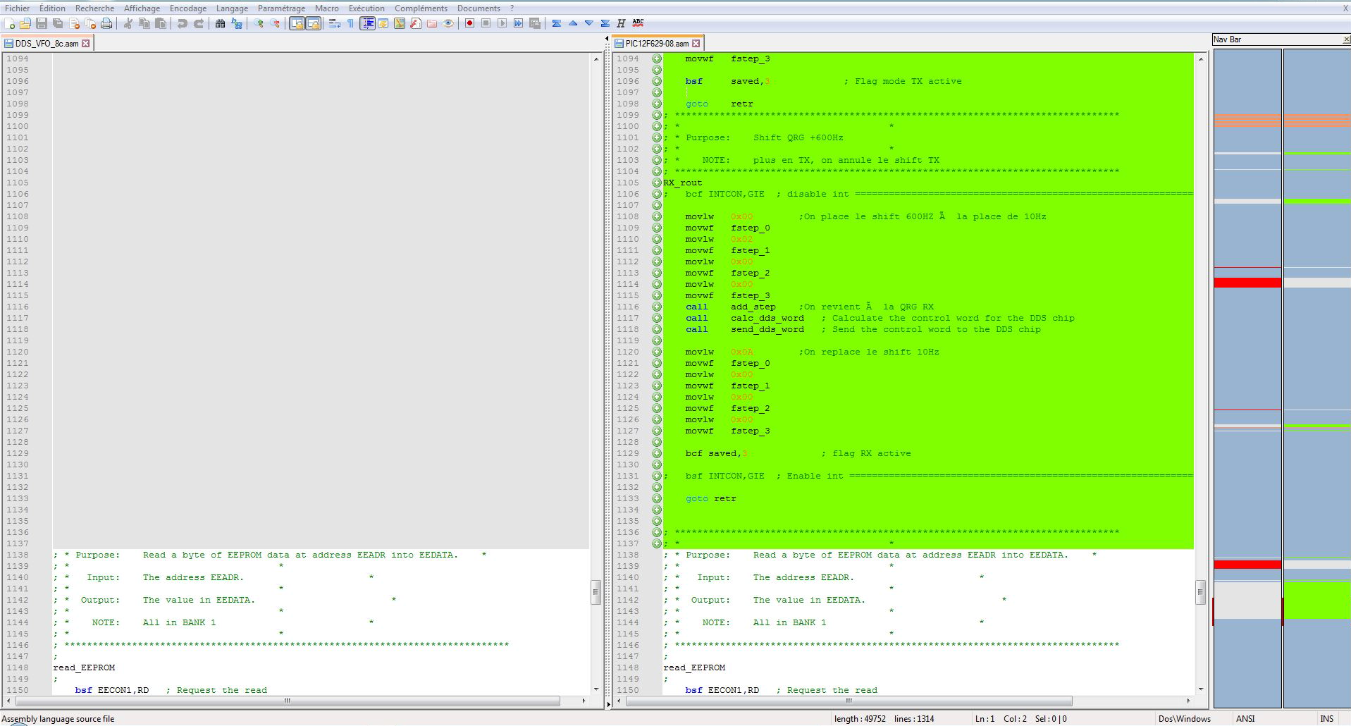Screen dimensions: 1351x726
Task: Click the right pane vertical scrollbar thumb
Action: tap(1200, 592)
